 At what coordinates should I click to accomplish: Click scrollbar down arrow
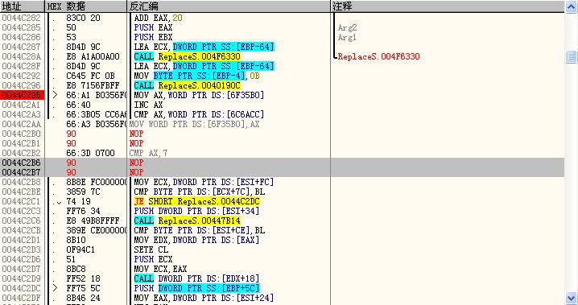coord(571,298)
